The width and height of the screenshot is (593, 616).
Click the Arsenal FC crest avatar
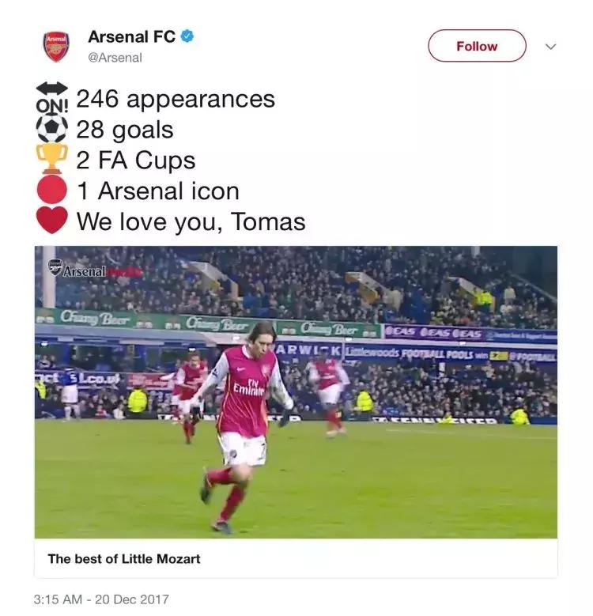pos(56,47)
